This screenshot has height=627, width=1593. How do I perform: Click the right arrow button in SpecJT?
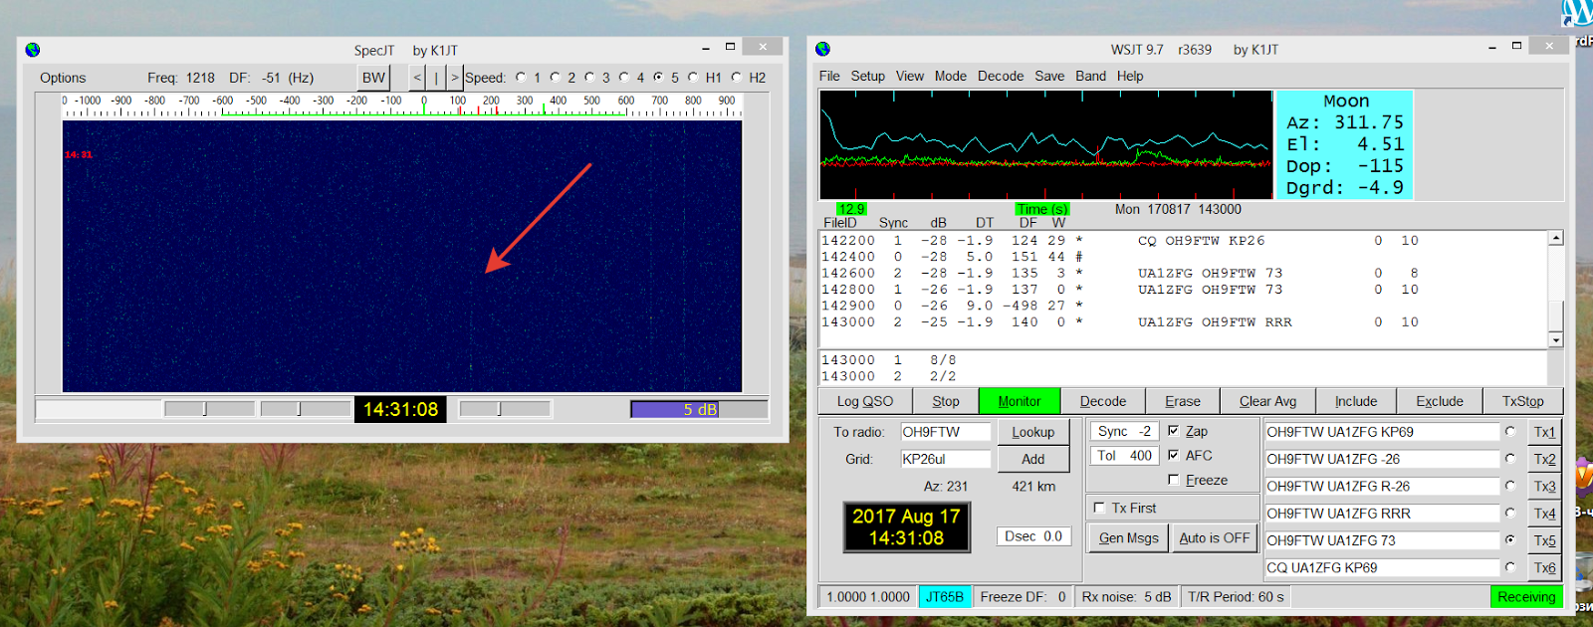tap(455, 78)
